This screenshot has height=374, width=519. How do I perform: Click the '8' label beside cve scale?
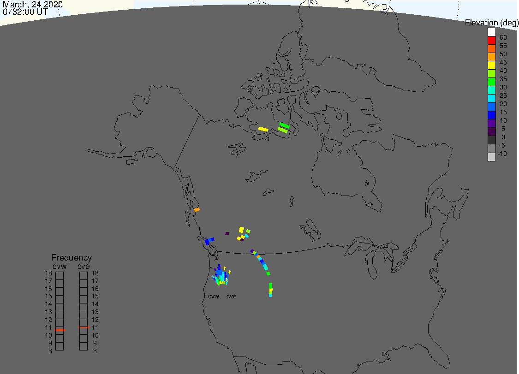[95, 351]
